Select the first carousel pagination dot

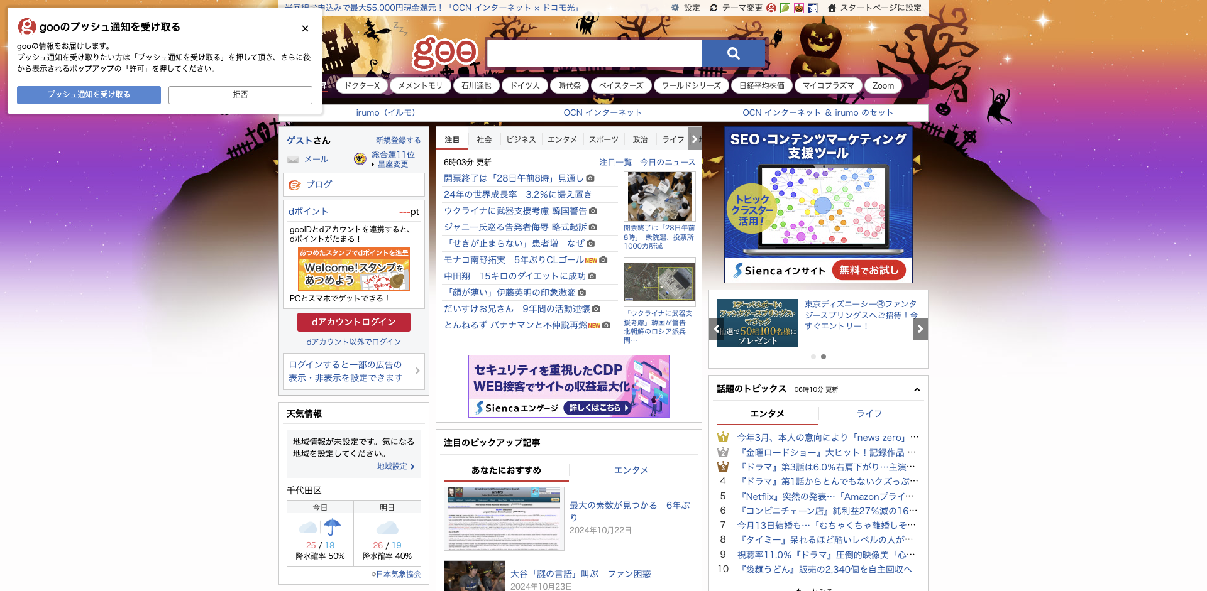(x=813, y=357)
